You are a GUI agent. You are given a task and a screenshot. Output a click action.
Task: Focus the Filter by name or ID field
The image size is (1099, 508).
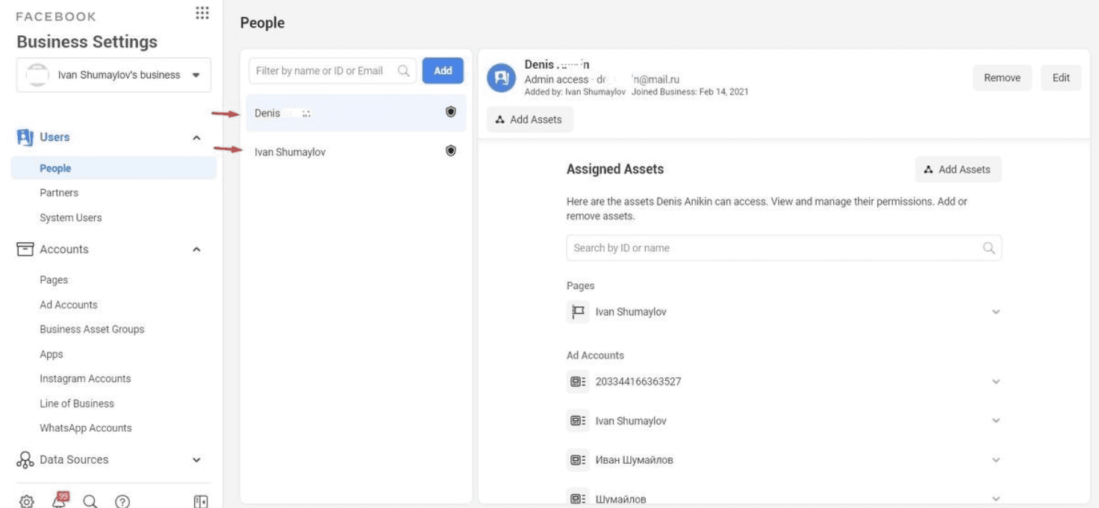pos(332,71)
